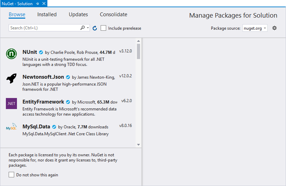
Task: Click inside the package search box
Action: click(x=44, y=28)
